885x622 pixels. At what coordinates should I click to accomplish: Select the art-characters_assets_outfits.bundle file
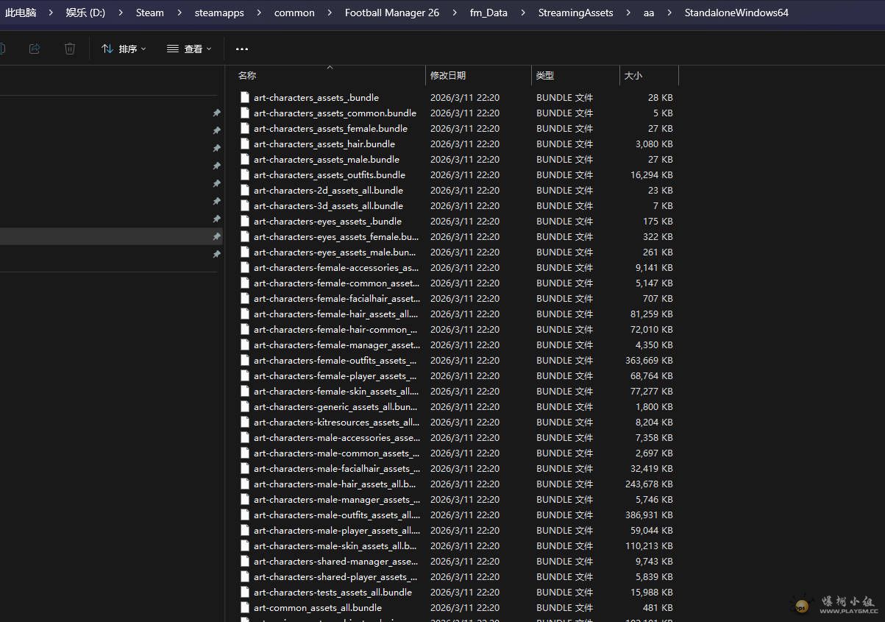[x=330, y=174]
